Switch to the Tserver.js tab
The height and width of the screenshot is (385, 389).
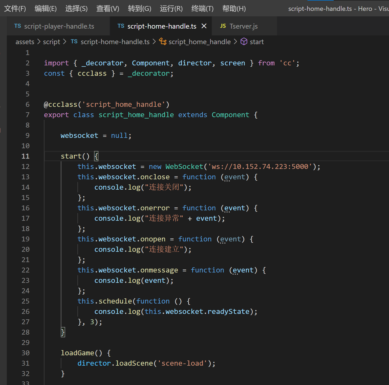click(x=243, y=26)
